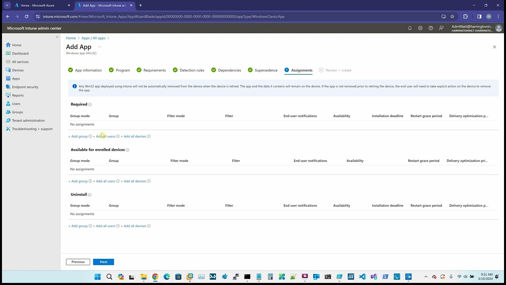Show the info tooltip next to Uninstall
This screenshot has width=506, height=285.
tap(90, 195)
